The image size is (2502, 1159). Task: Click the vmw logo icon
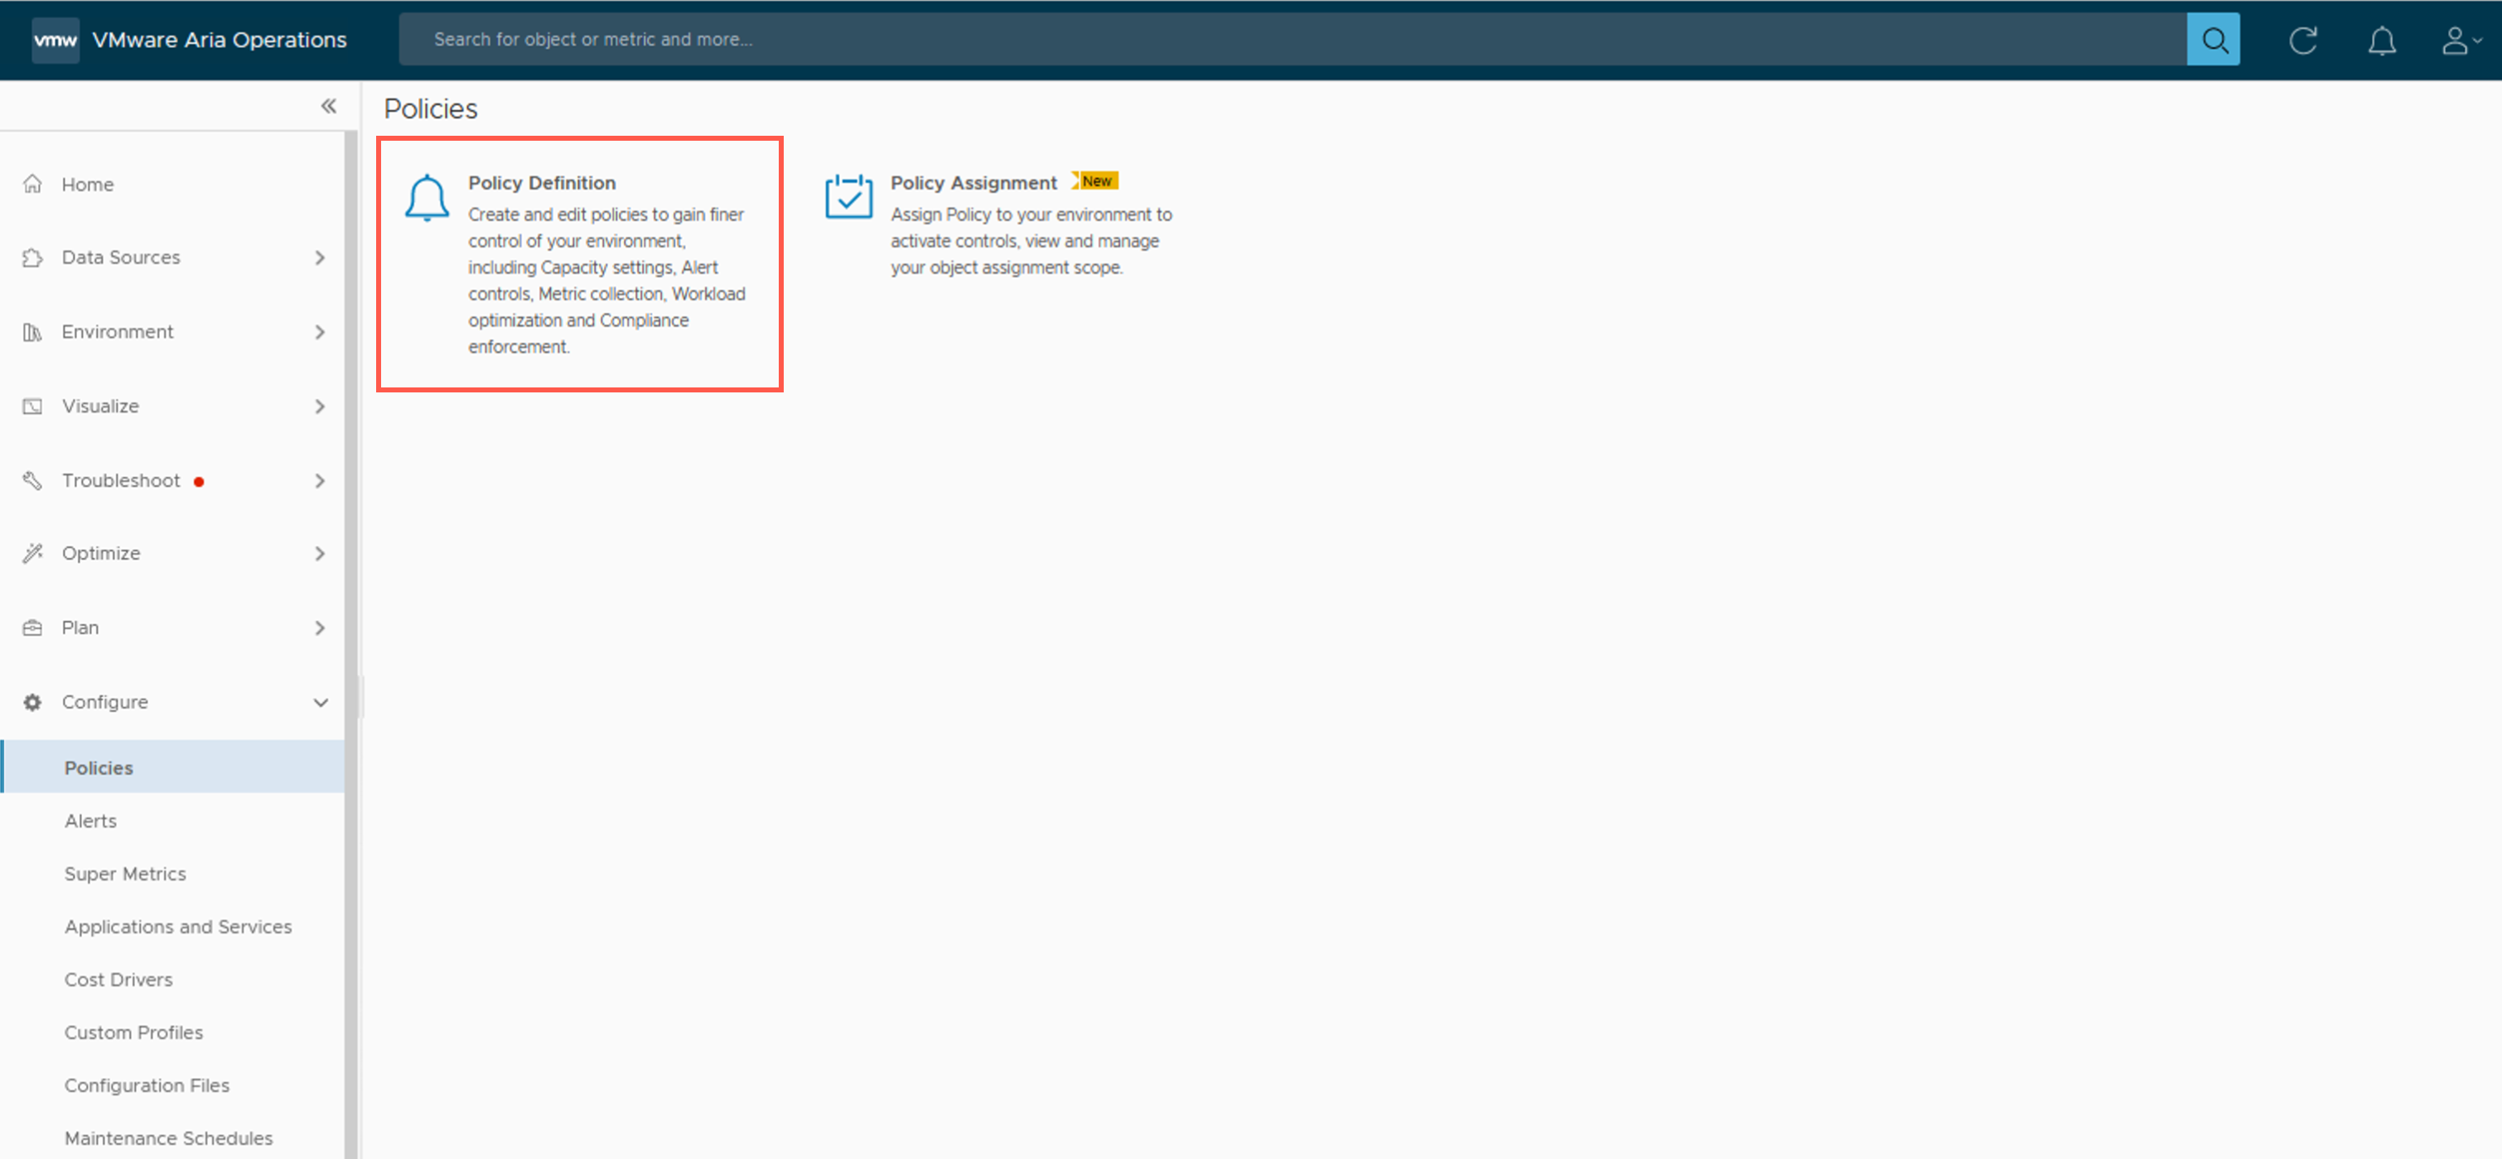[x=56, y=40]
